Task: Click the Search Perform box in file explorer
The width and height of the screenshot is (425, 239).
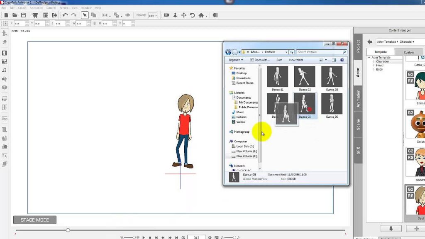Action: pos(321,52)
